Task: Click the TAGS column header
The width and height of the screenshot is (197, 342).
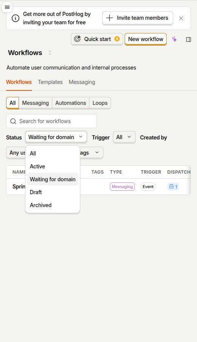Action: tap(97, 172)
